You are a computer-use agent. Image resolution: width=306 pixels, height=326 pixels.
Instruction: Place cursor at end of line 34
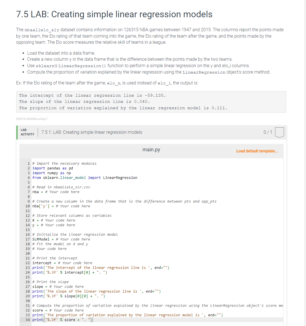pyautogui.click(x=93, y=320)
